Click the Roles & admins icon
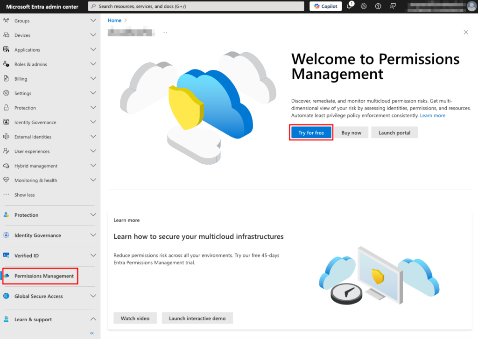The width and height of the screenshot is (478, 339). [x=6, y=64]
